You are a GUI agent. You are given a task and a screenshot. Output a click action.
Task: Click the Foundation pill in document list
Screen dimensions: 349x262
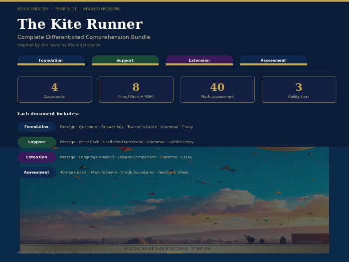[x=36, y=127]
